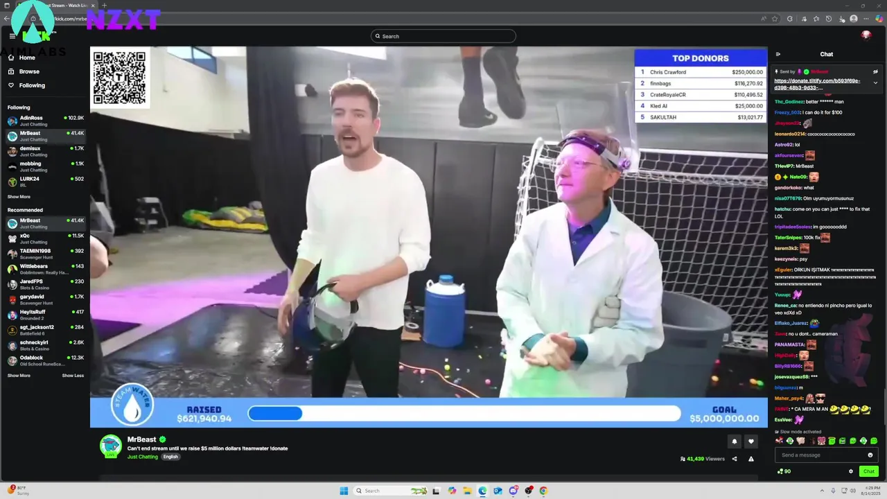
Task: Open mobbing channel in Following list
Action: click(45, 166)
